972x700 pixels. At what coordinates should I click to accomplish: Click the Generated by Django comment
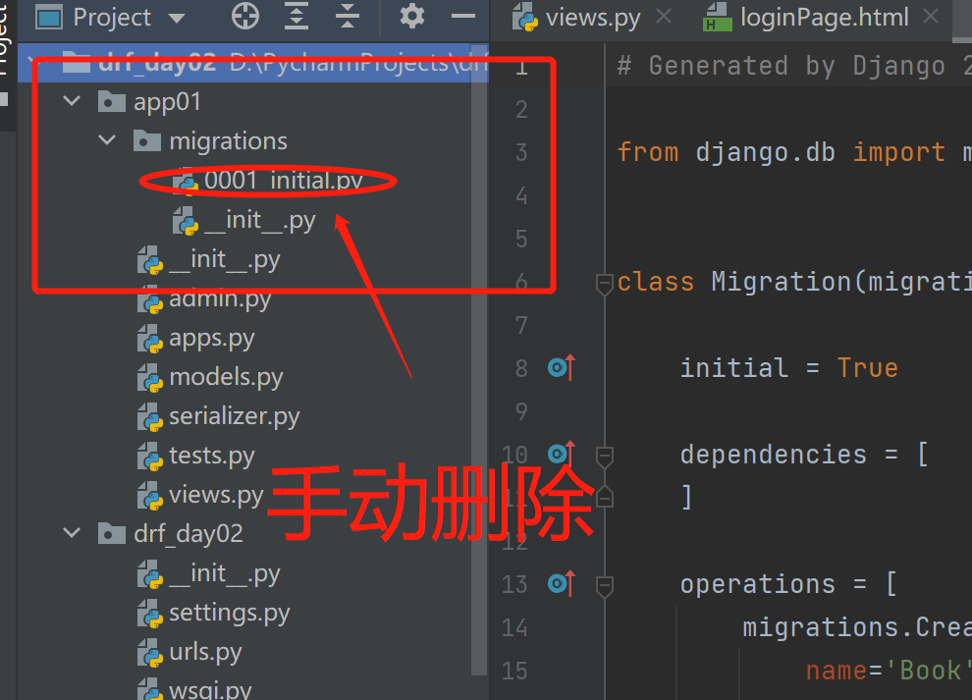[x=793, y=66]
